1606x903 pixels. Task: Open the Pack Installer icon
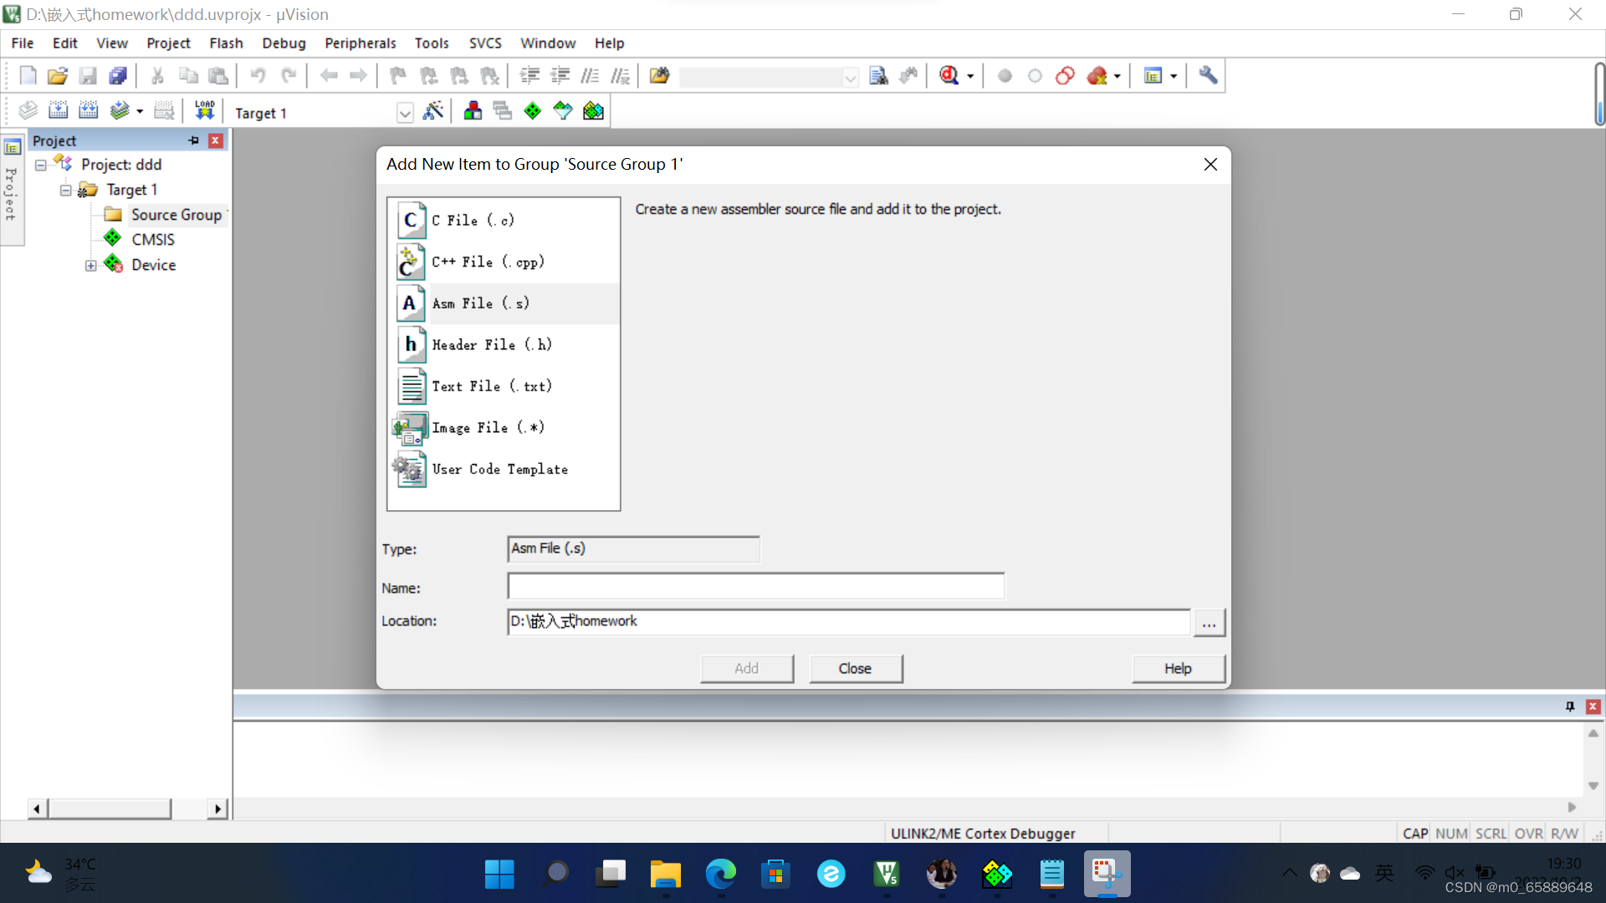coord(593,111)
